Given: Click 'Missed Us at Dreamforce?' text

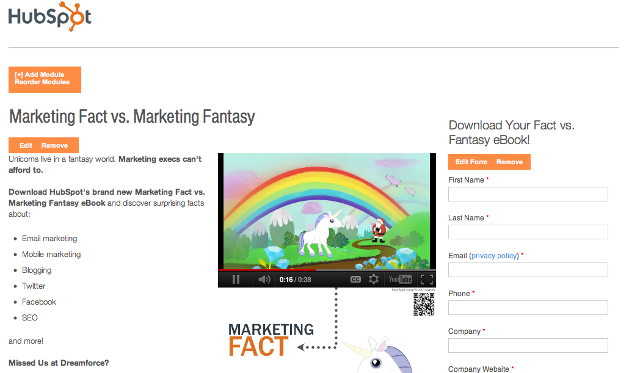Looking at the screenshot, I should [59, 363].
